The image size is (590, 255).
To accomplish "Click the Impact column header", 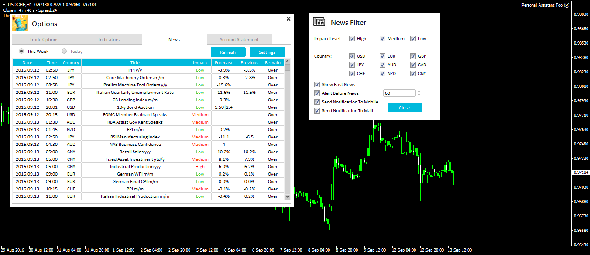I will point(200,62).
